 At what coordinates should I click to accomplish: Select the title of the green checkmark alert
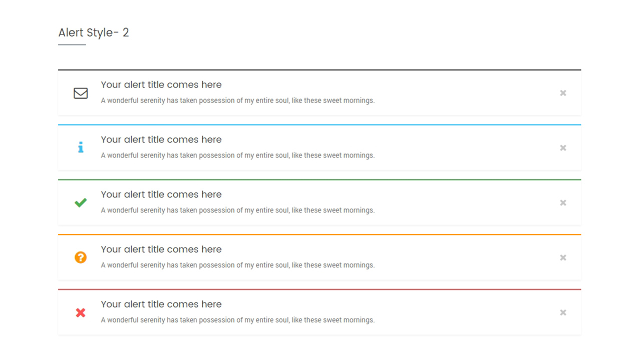[x=161, y=194]
